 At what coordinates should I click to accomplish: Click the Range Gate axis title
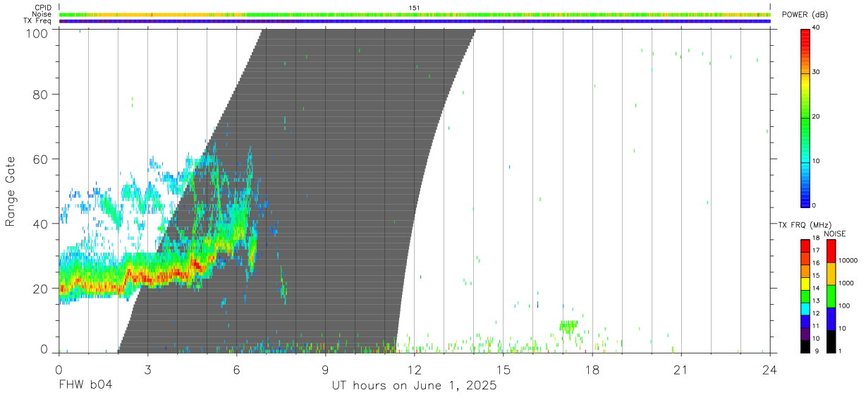point(11,191)
